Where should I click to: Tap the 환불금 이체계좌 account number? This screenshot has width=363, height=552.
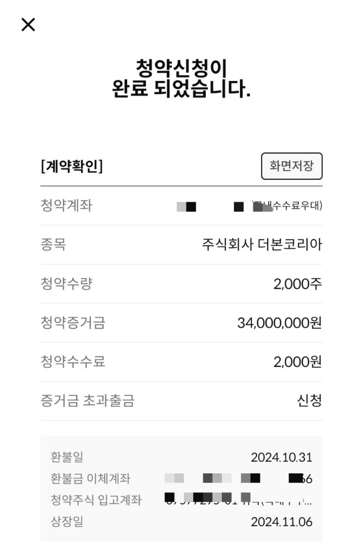pos(238,478)
